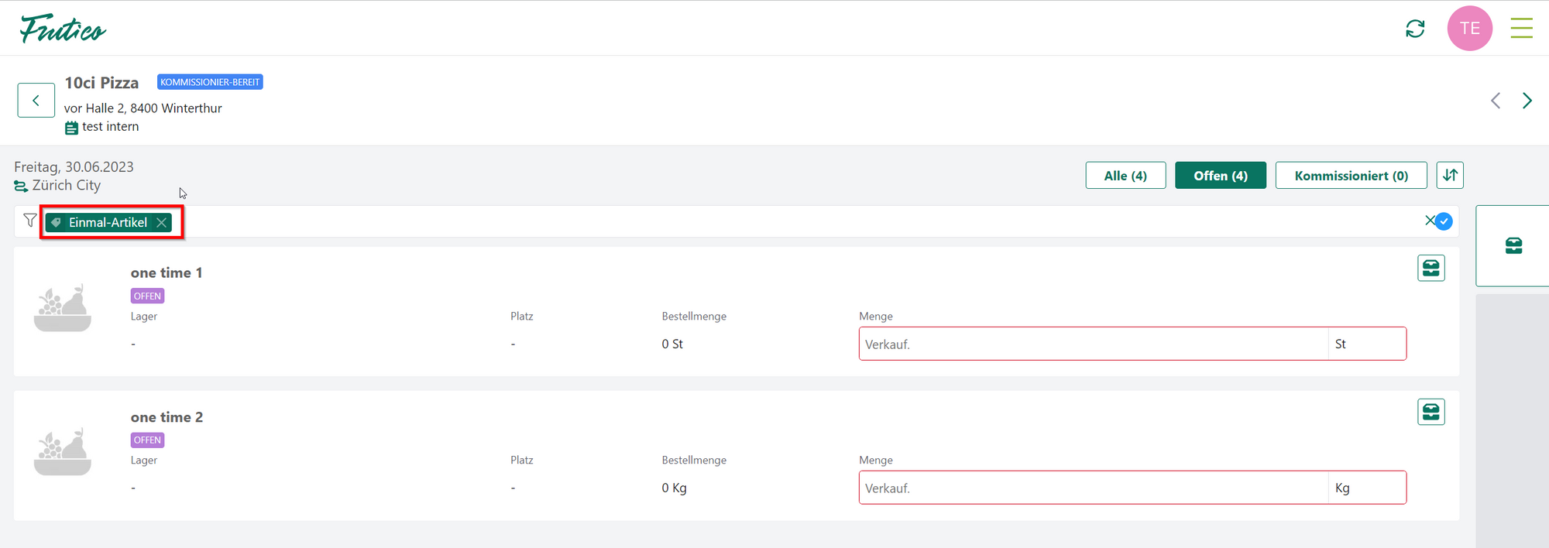This screenshot has height=548, width=1549.
Task: Open the hamburger menu
Action: (x=1521, y=29)
